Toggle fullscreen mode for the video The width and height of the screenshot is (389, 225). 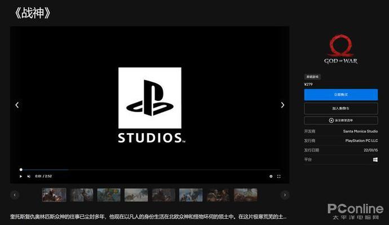point(279,177)
